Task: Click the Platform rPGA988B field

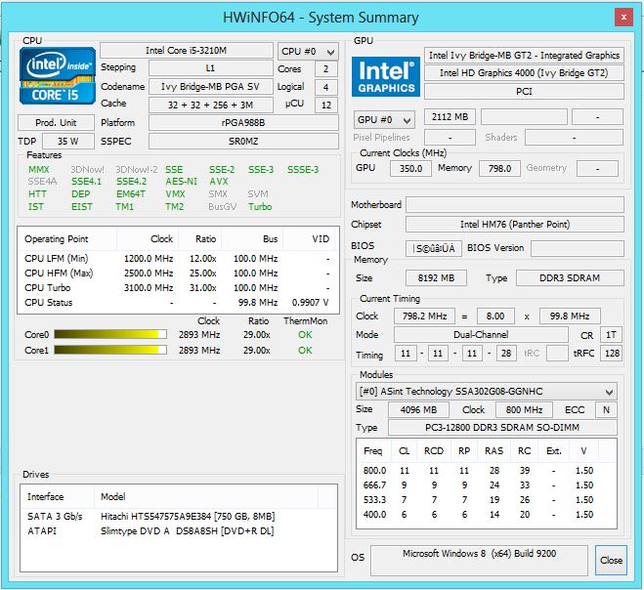Action: [x=243, y=123]
